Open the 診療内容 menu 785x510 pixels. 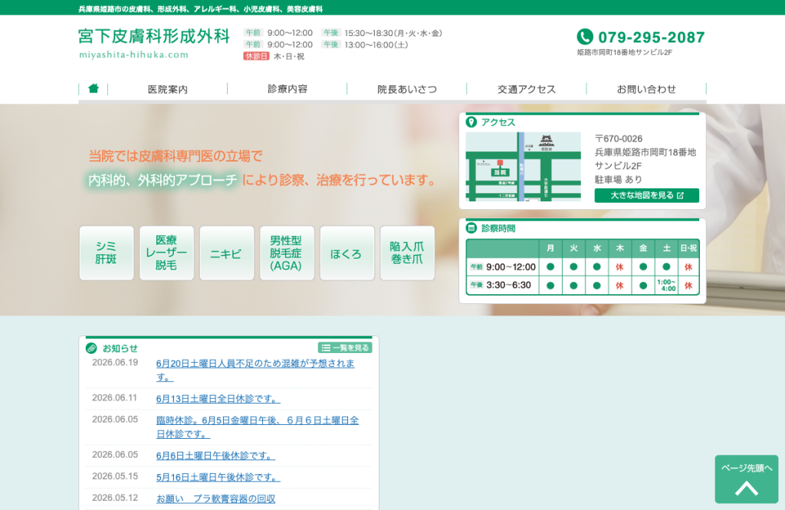287,89
